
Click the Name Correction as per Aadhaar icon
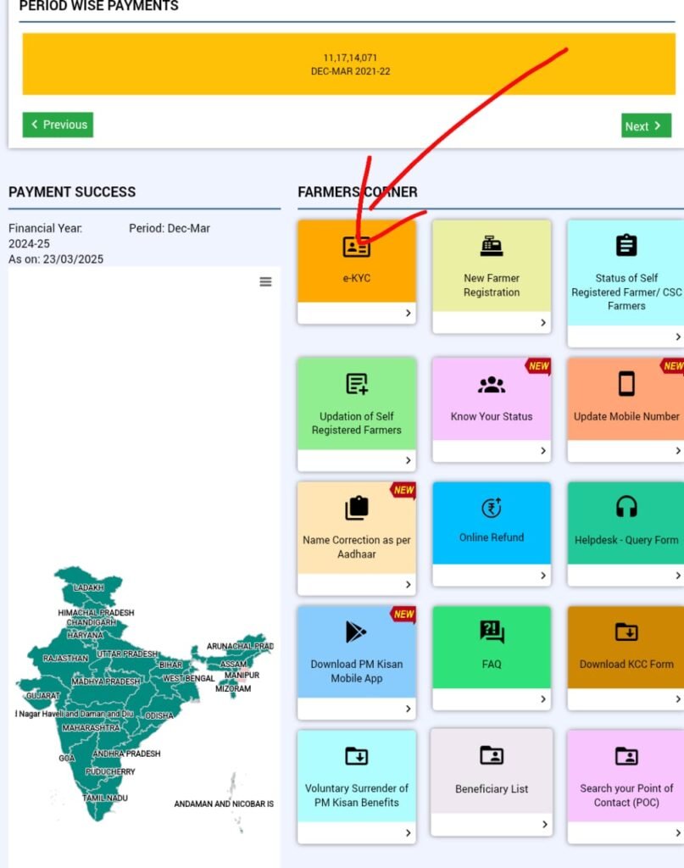357,508
